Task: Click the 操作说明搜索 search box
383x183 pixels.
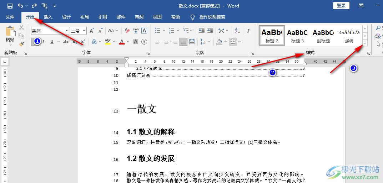Action: (x=212, y=17)
